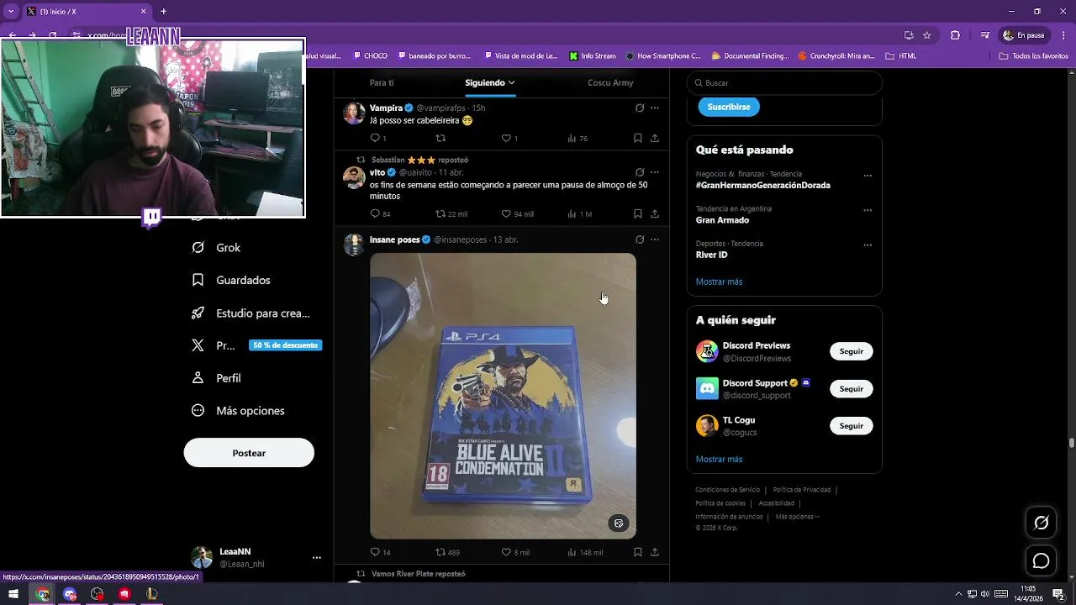Open more options on insane poses post
This screenshot has width=1076, height=605.
[x=655, y=239]
